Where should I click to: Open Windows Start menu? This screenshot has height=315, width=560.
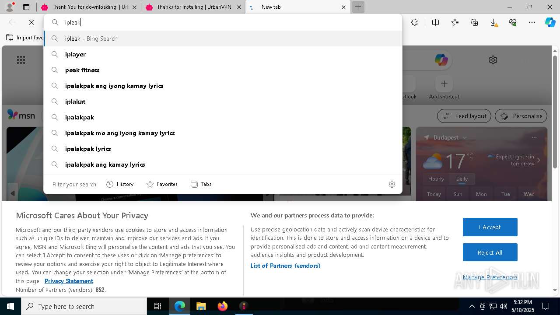point(10,306)
